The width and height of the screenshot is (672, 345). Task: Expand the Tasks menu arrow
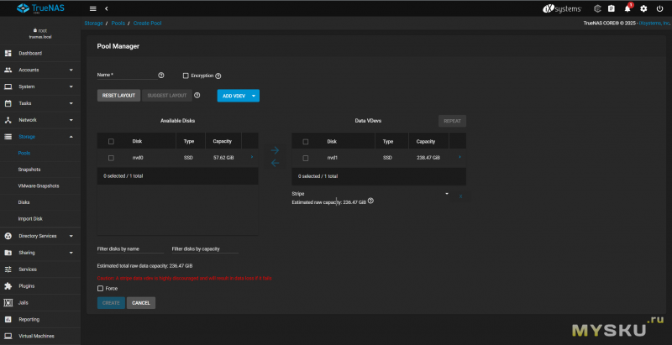click(71, 103)
